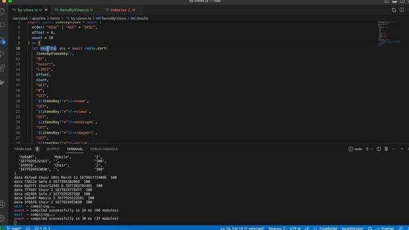Screen dimensions: 409x230
Task: Jump via the editor minimap
Action: pyautogui.click(x=389, y=34)
